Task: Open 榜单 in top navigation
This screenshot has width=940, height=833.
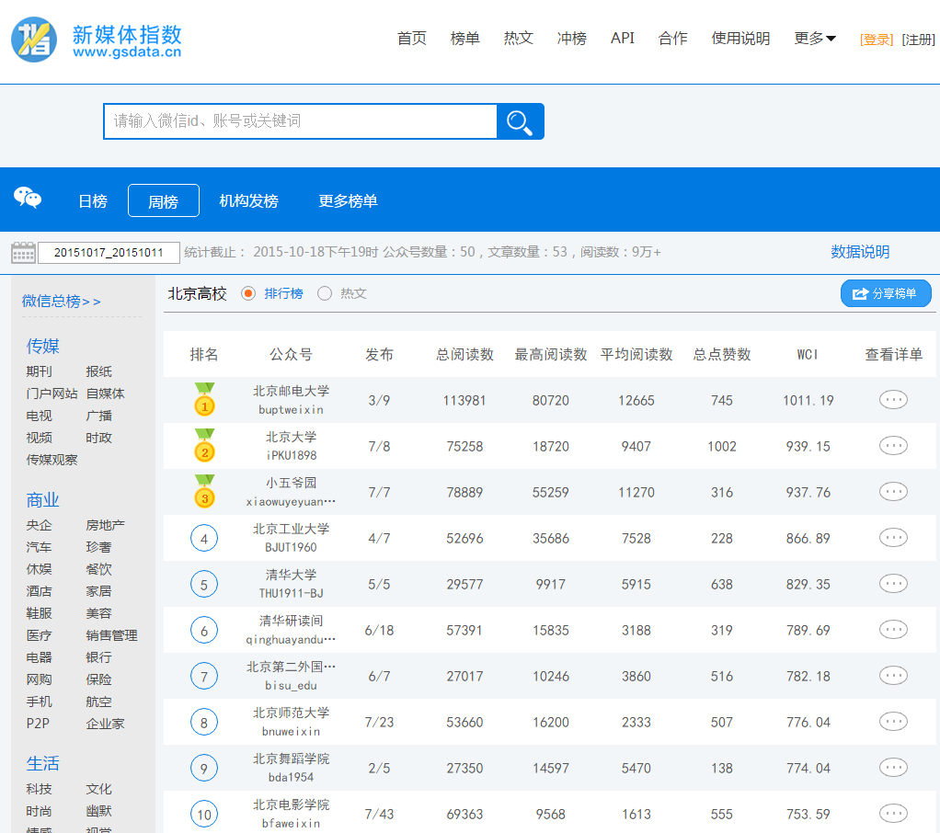Action: pyautogui.click(x=465, y=39)
